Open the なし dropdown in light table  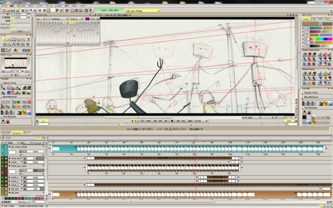(x=41, y=19)
